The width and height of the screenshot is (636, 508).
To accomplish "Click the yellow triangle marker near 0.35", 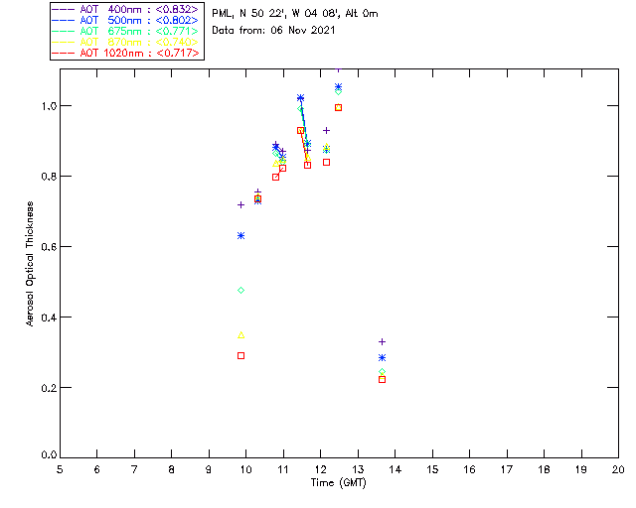I will [x=240, y=335].
